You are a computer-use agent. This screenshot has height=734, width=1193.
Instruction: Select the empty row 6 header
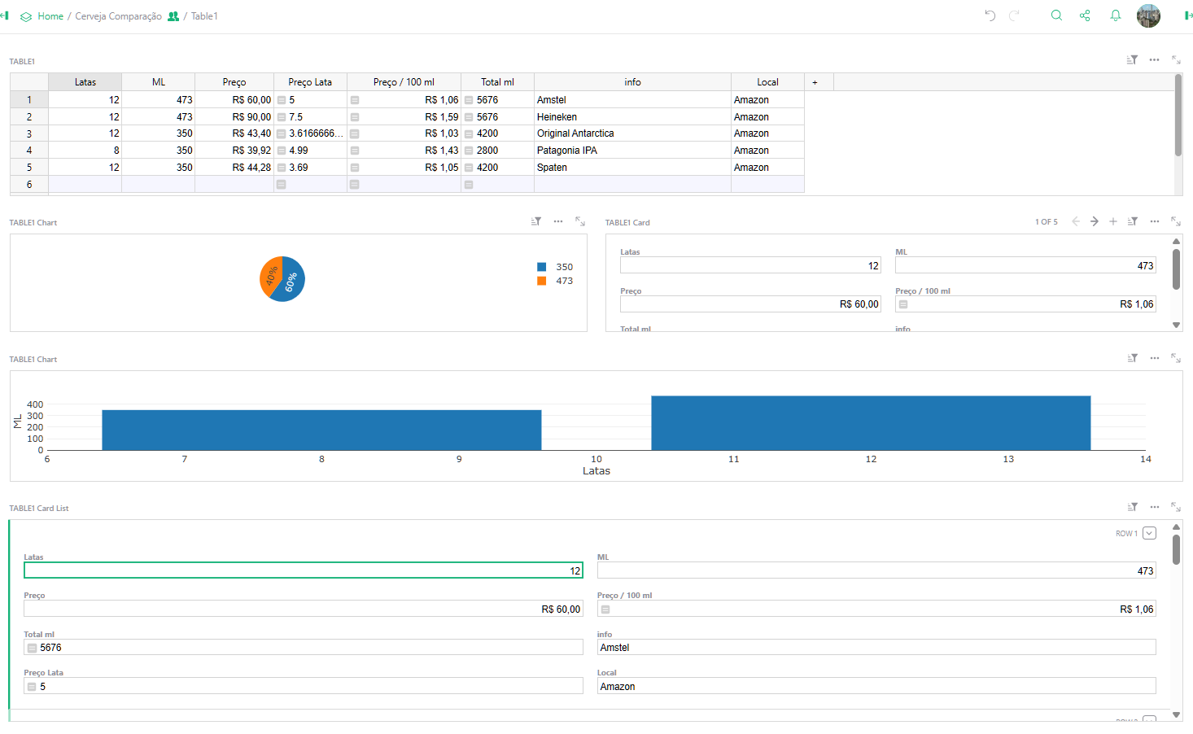29,185
